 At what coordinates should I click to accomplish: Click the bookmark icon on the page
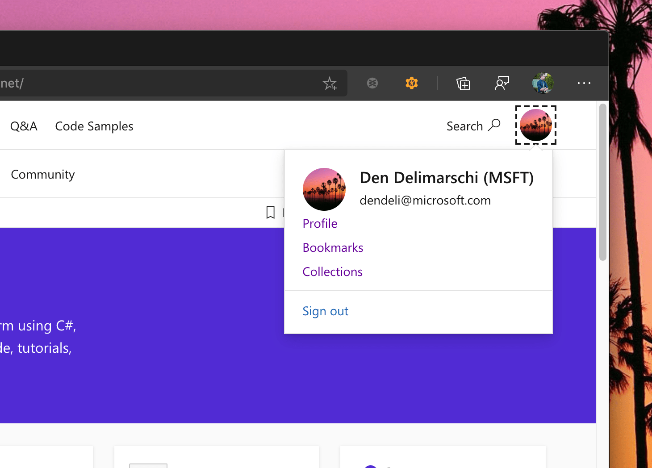click(x=270, y=213)
